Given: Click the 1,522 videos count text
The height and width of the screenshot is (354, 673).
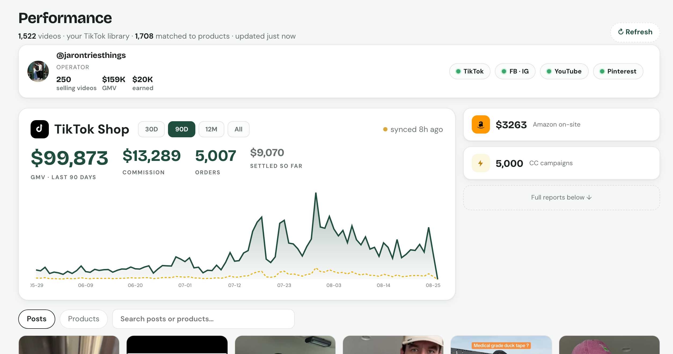Looking at the screenshot, I should (x=39, y=36).
